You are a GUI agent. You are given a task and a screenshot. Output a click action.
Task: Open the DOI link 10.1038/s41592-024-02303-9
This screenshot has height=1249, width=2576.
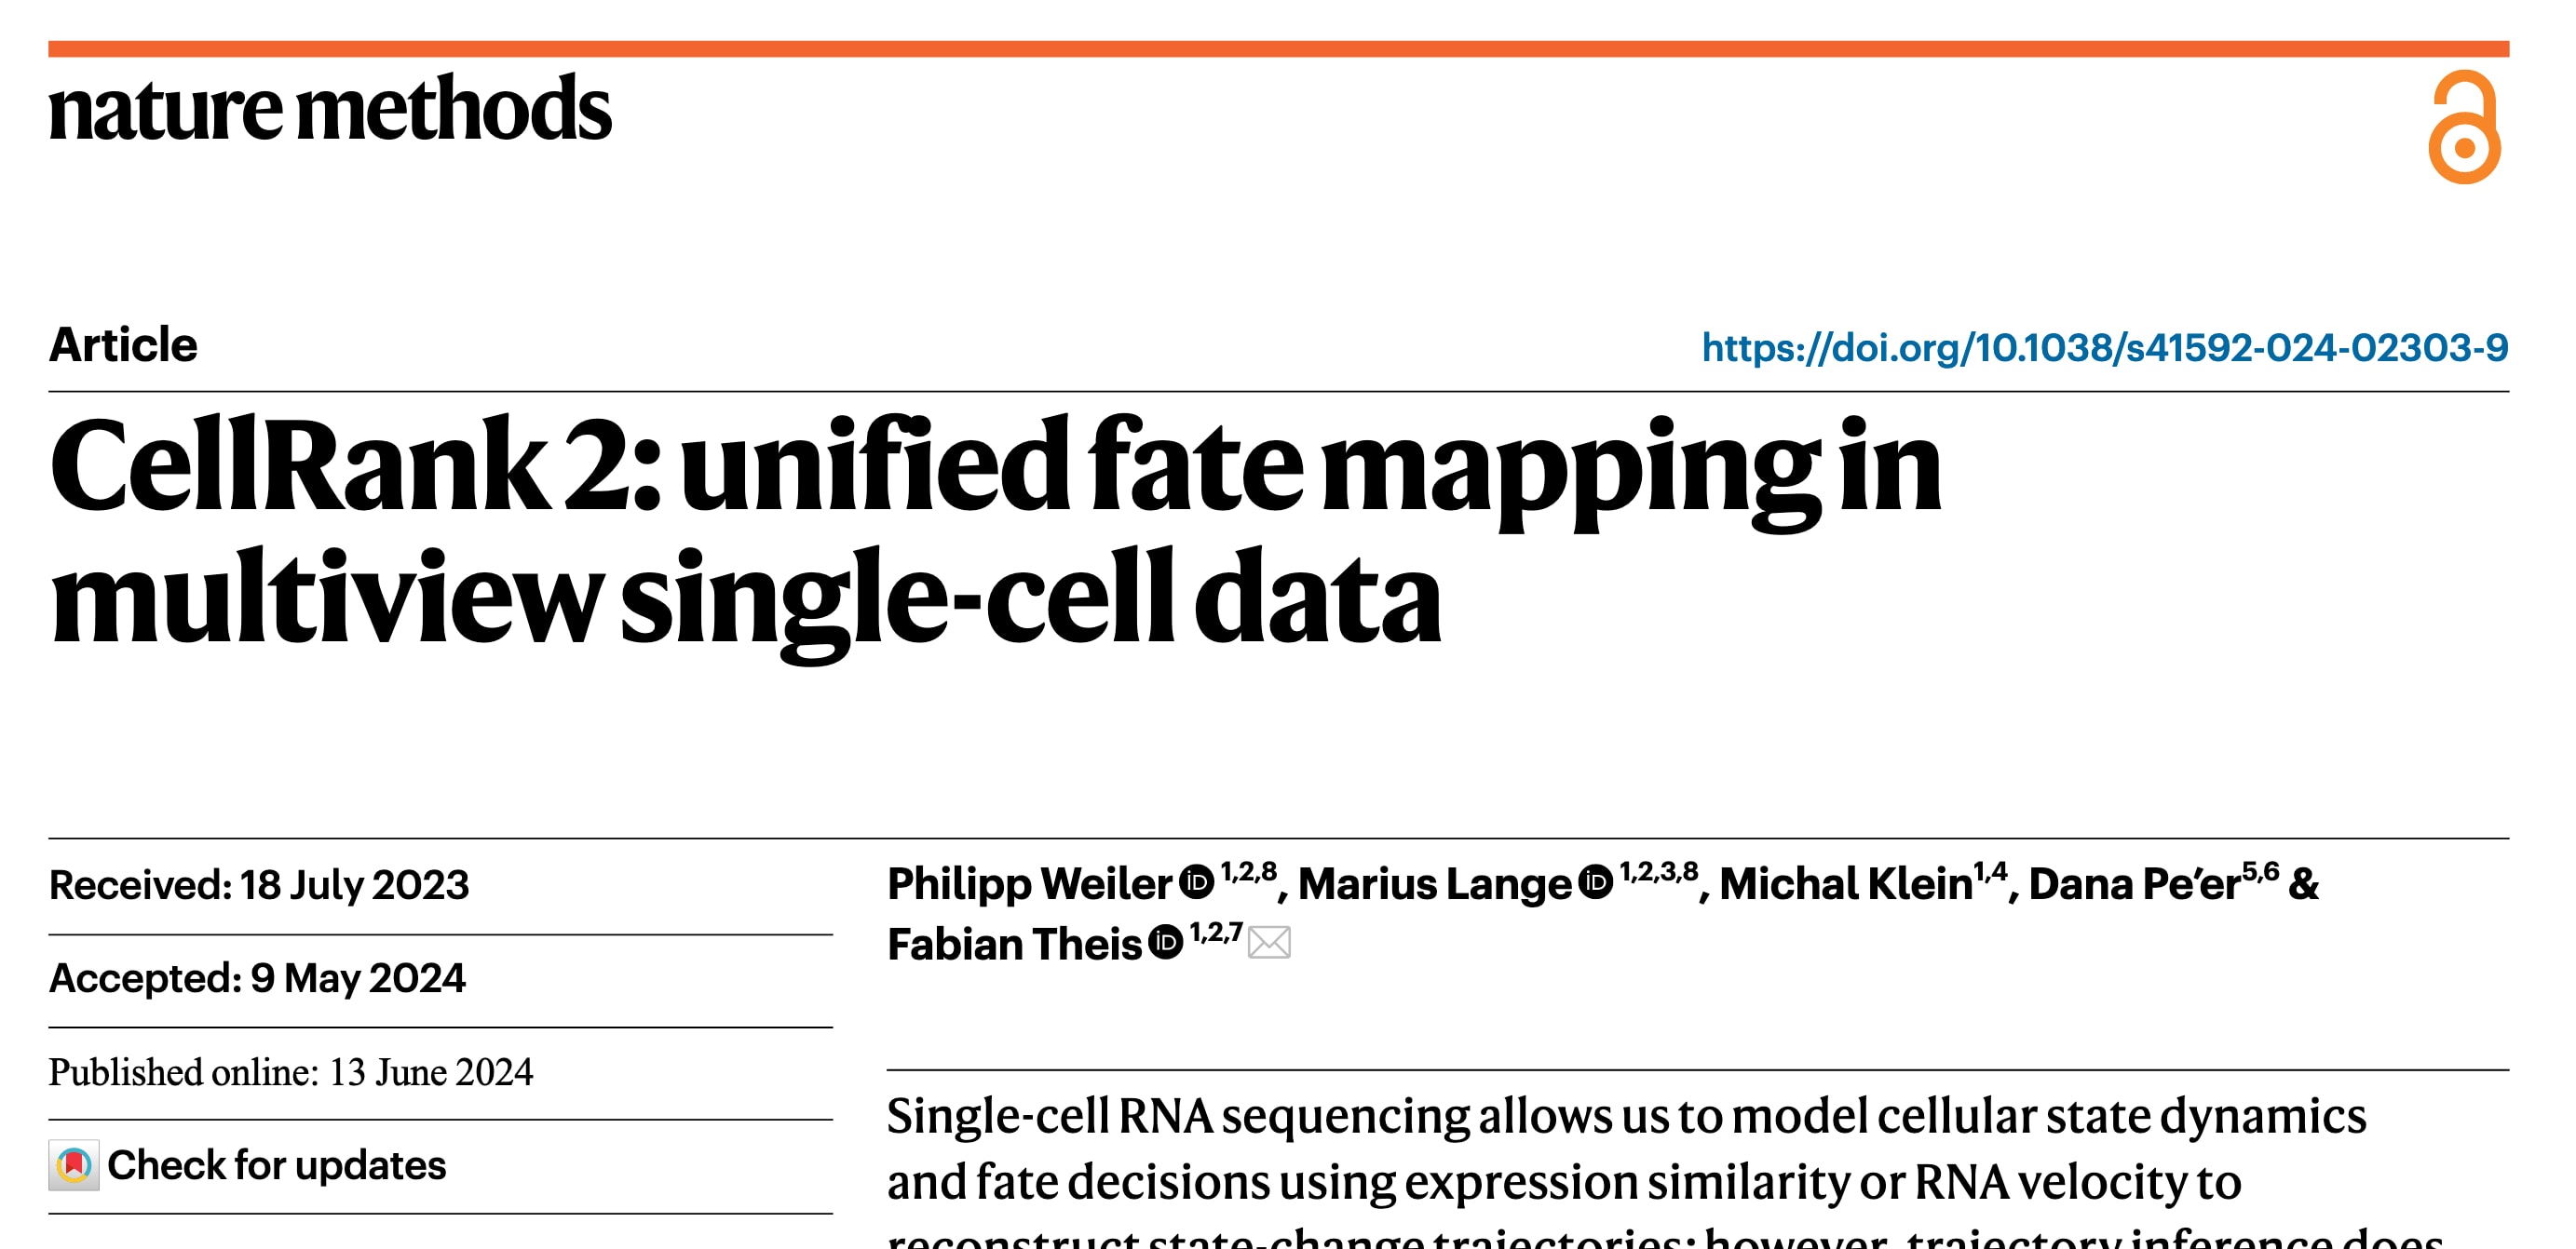click(2104, 348)
